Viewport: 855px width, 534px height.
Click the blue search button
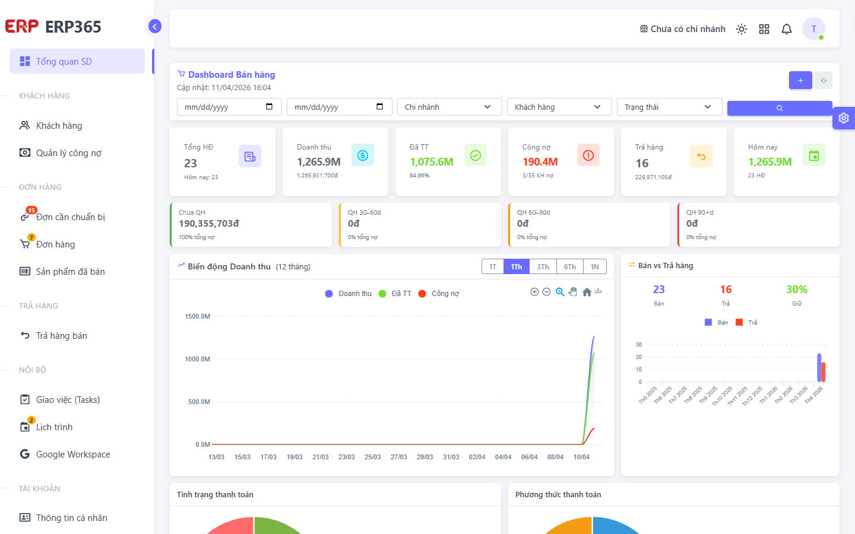(780, 108)
